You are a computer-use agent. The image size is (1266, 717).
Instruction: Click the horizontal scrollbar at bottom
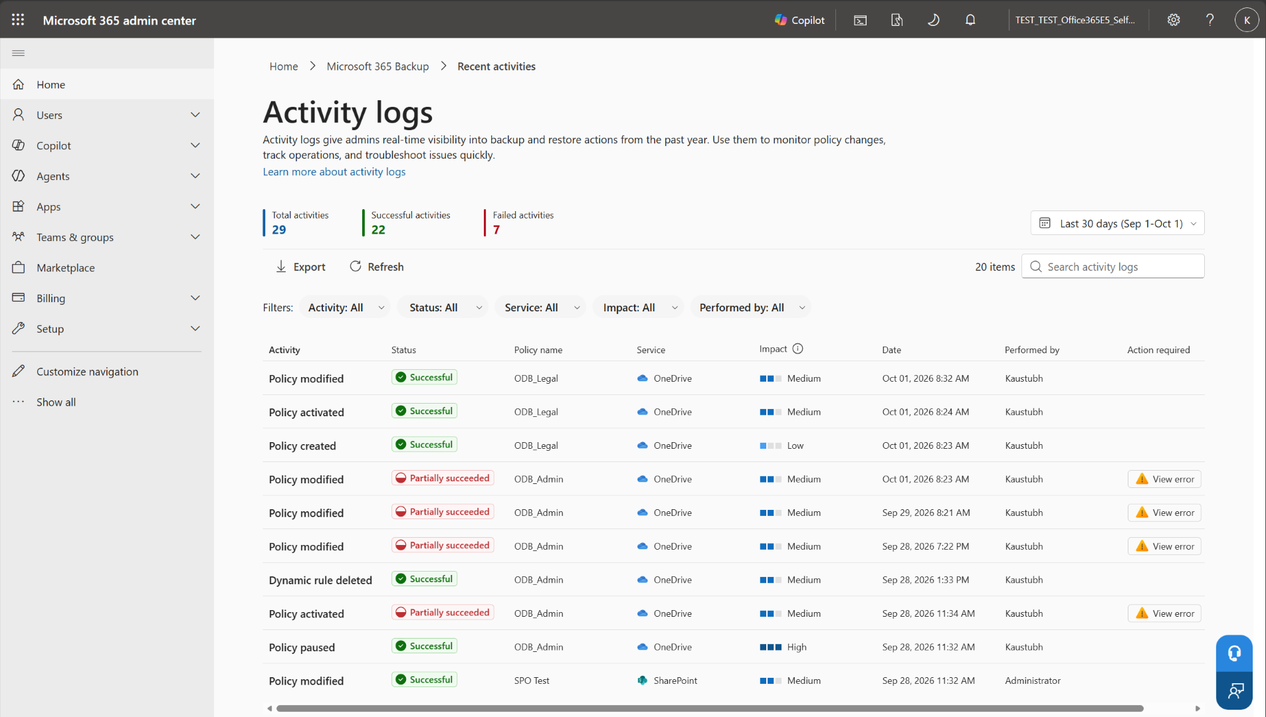tap(710, 708)
